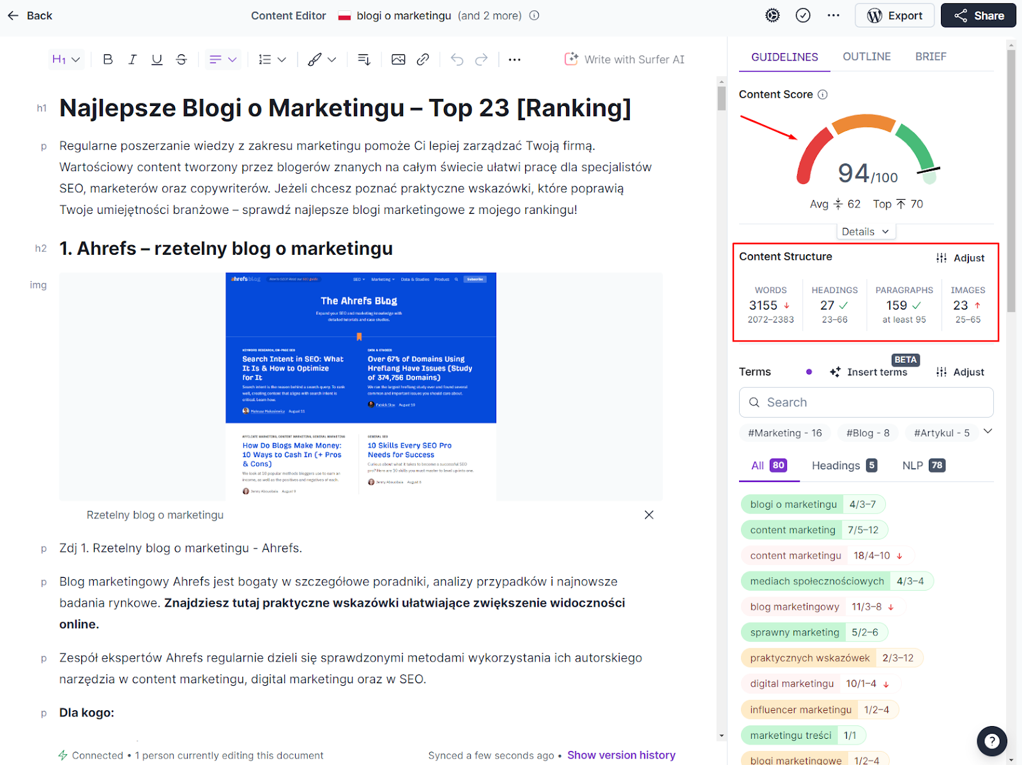Image resolution: width=1022 pixels, height=765 pixels.
Task: Click the Content Score info icon
Action: [x=823, y=95]
